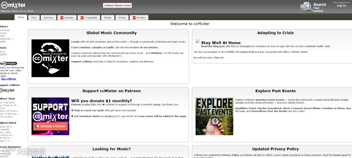The image size is (352, 158).
Task: Click the 'in our forums' link
Action: pyautogui.click(x=149, y=47)
